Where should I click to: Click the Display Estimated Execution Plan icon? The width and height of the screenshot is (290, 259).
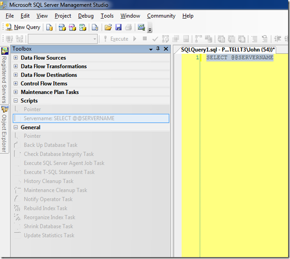point(165,39)
